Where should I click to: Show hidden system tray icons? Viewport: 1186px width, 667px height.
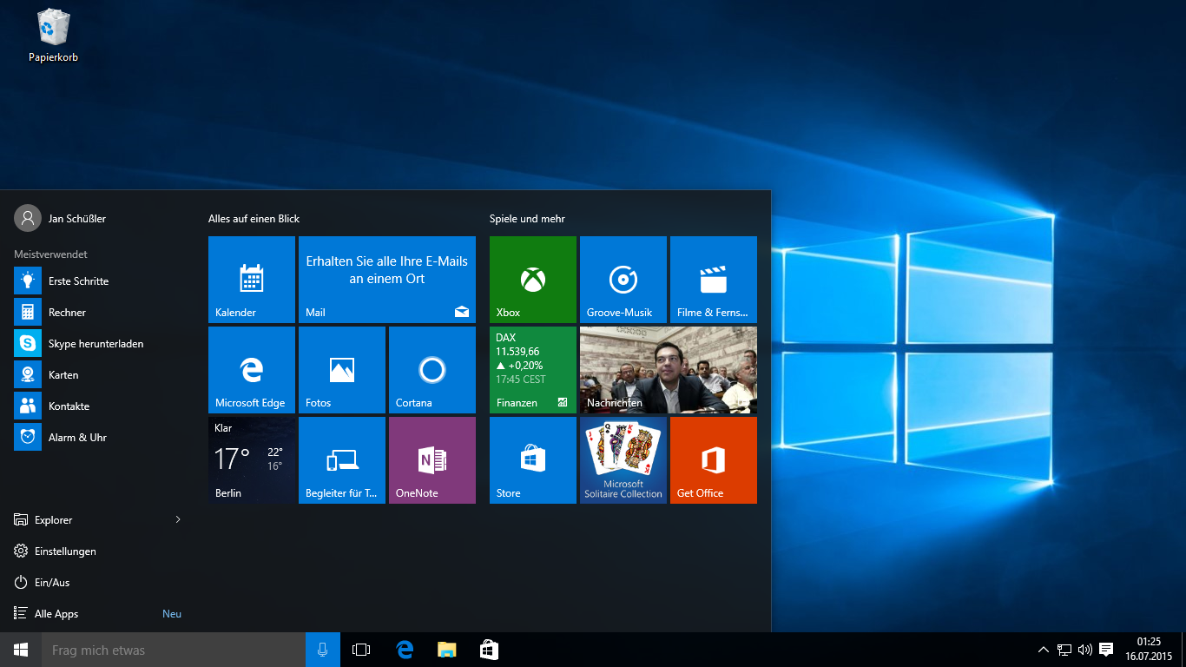tap(1043, 650)
